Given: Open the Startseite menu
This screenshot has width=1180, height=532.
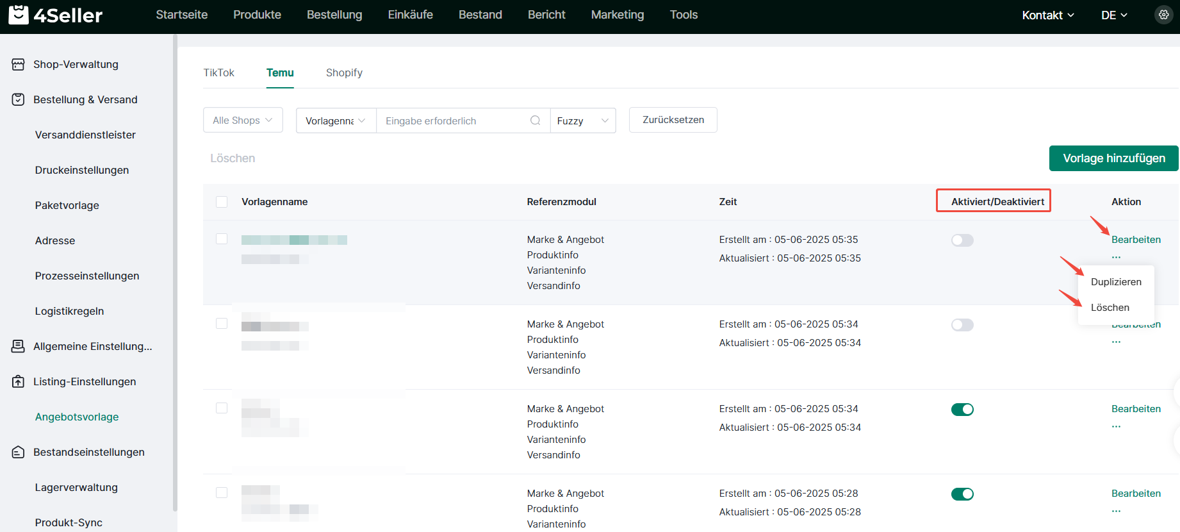Looking at the screenshot, I should click(x=182, y=15).
